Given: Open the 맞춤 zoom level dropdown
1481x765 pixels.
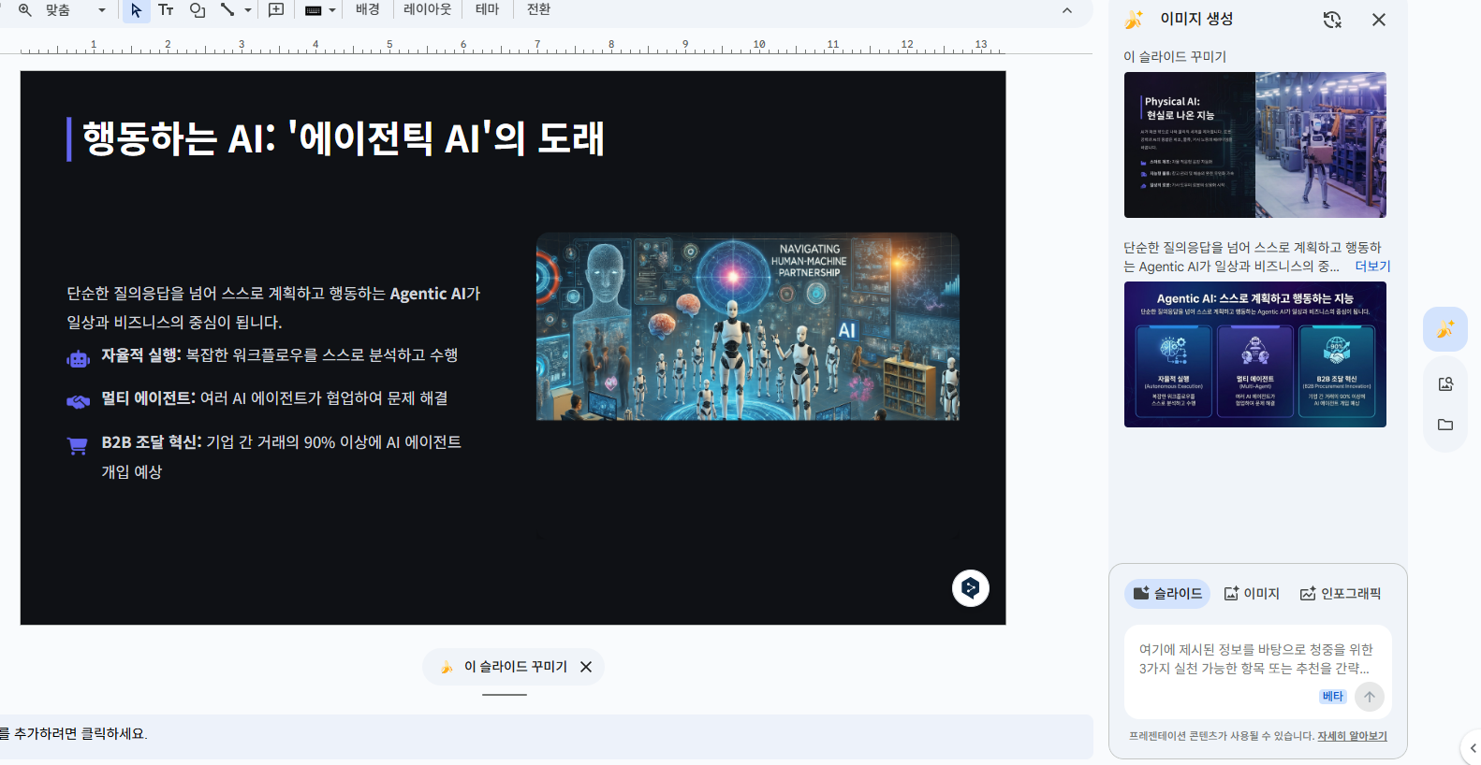Looking at the screenshot, I should pos(76,10).
